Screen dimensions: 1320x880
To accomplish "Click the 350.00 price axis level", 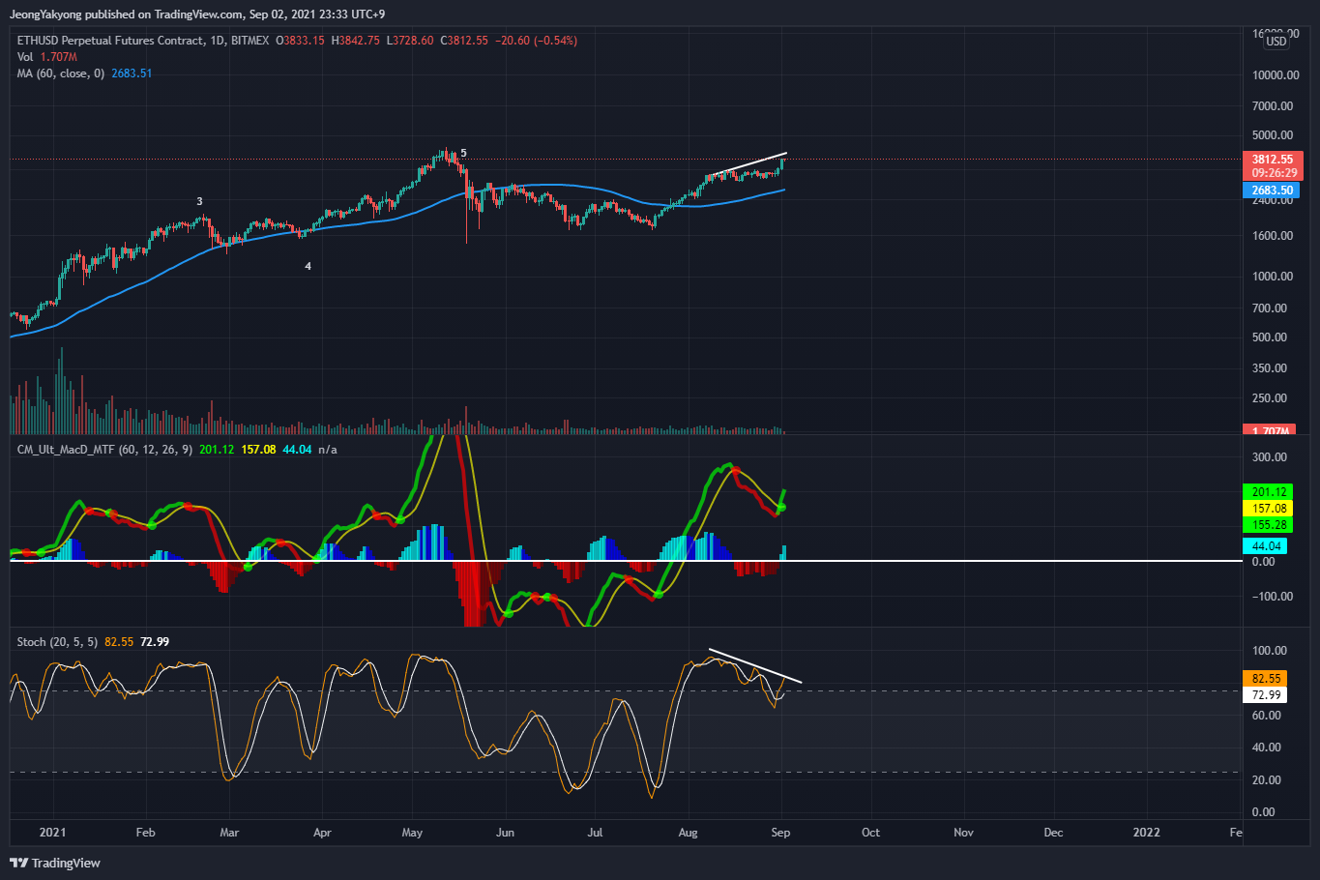I will pyautogui.click(x=1272, y=368).
